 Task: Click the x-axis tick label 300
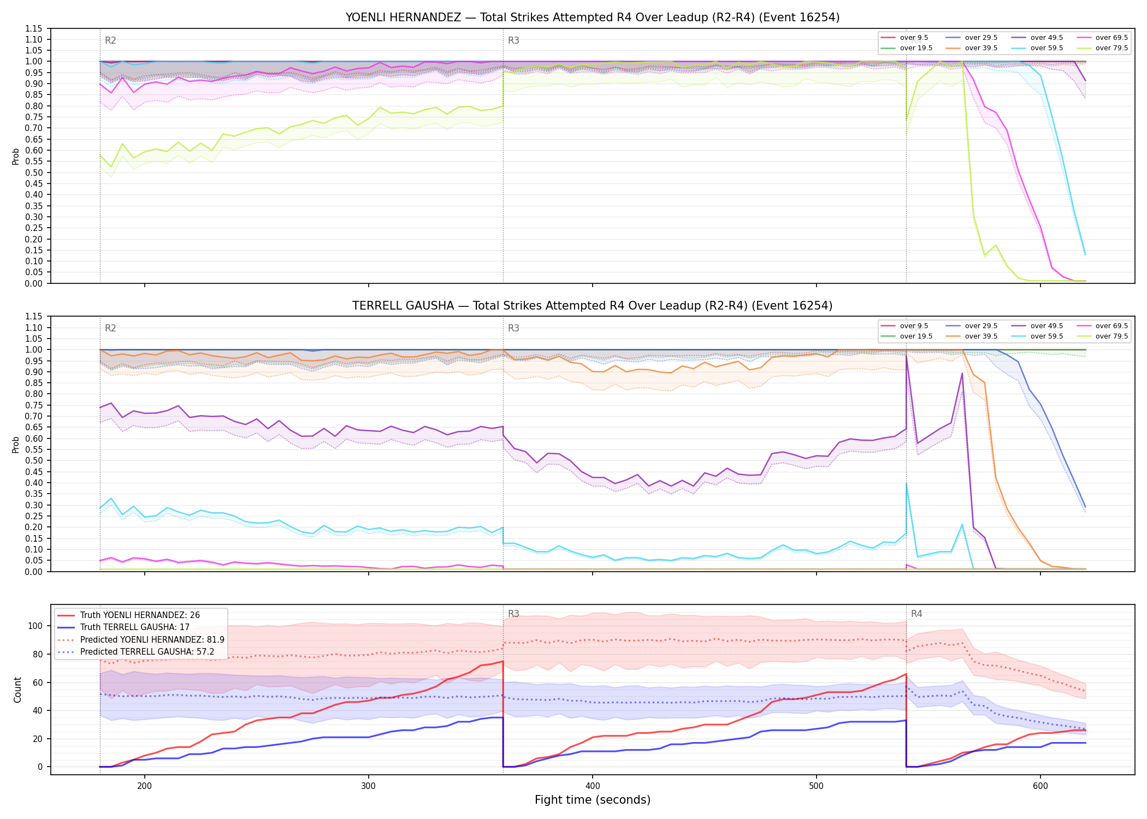pos(369,786)
